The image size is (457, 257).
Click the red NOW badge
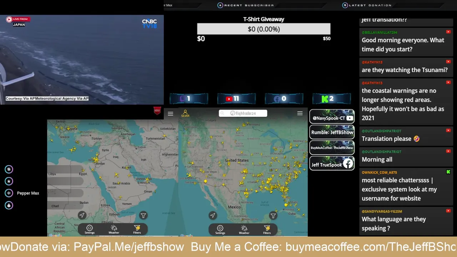pos(157,111)
